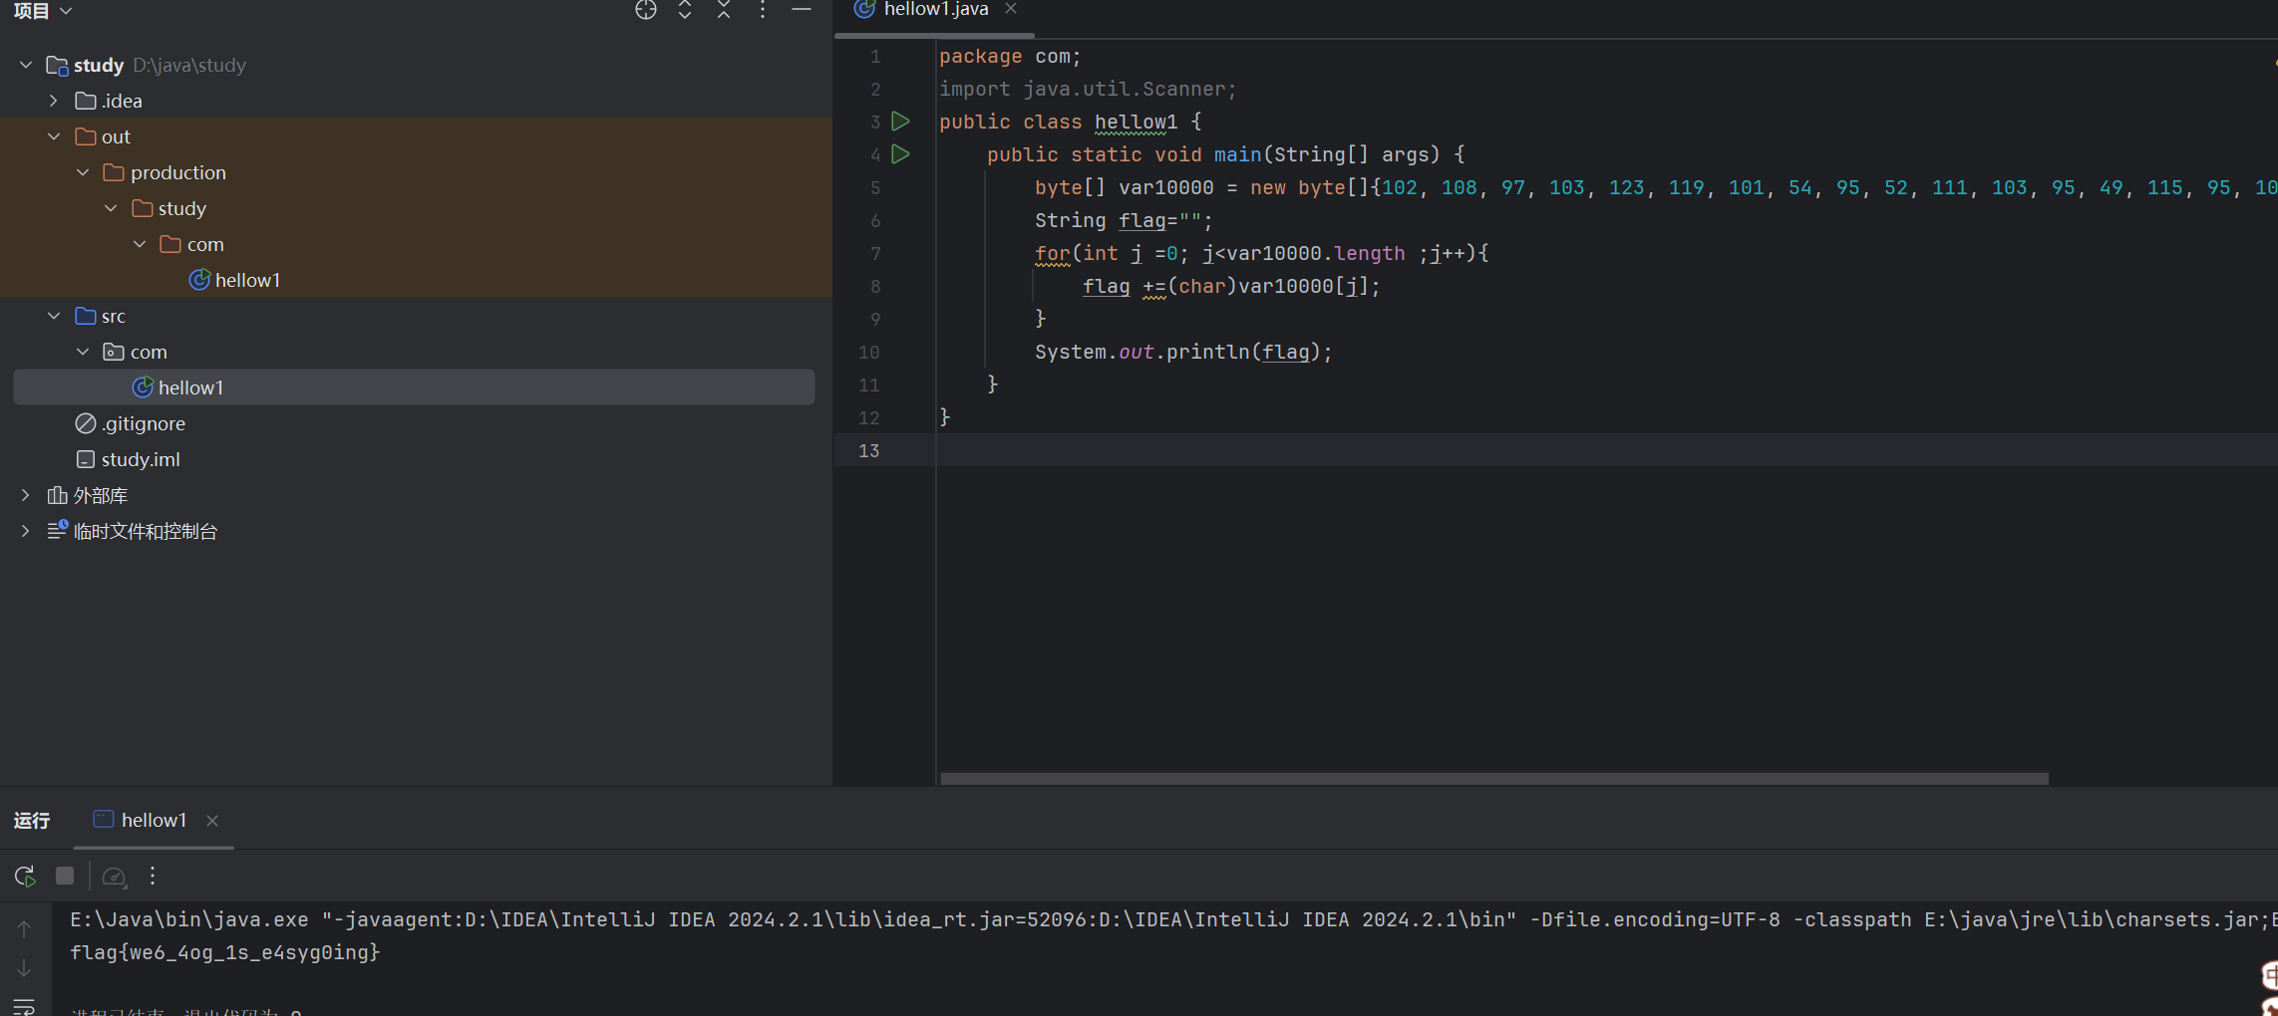
Task: Click the study project folder icon
Action: [x=58, y=66]
